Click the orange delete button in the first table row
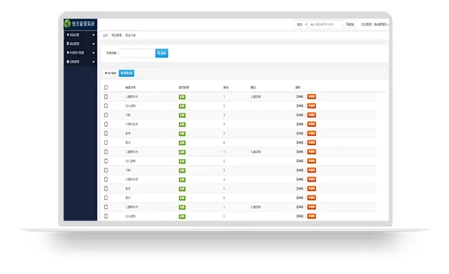The height and width of the screenshot is (274, 449). (311, 97)
